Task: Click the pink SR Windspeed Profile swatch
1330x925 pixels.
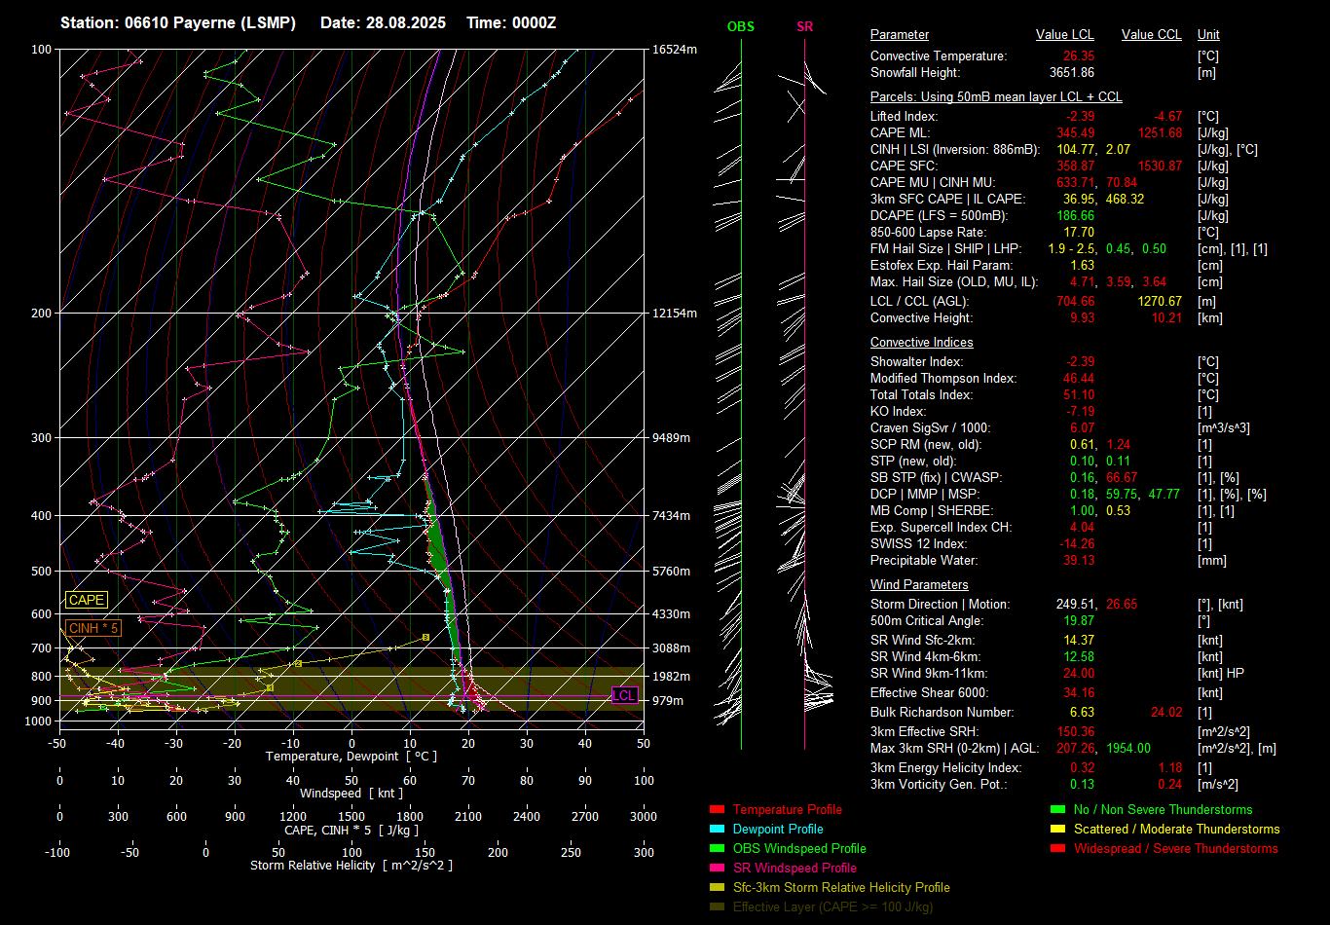Action: pos(718,869)
